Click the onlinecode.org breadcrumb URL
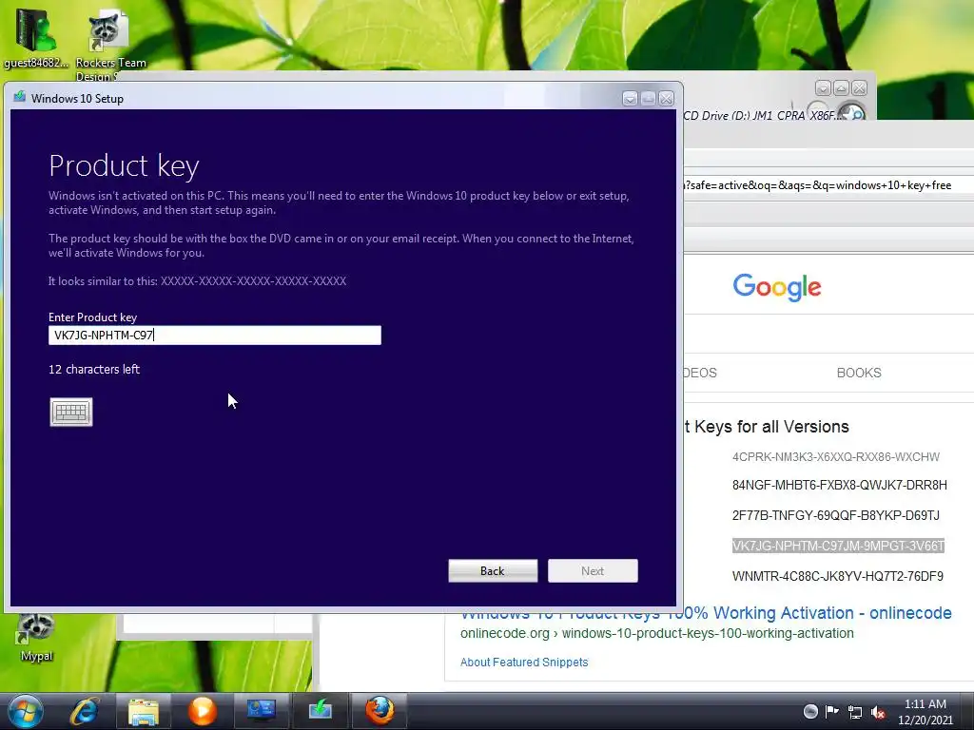The image size is (974, 730). click(x=656, y=634)
